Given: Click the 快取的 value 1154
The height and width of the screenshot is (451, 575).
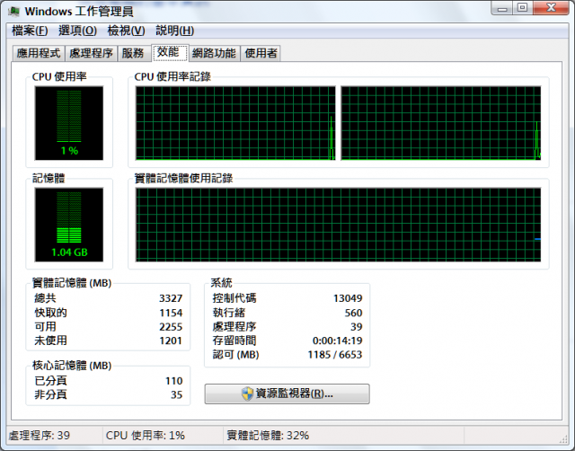Looking at the screenshot, I should [x=171, y=313].
